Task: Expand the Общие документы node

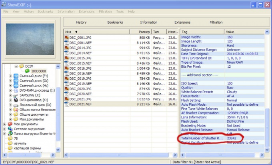Action: point(10,115)
